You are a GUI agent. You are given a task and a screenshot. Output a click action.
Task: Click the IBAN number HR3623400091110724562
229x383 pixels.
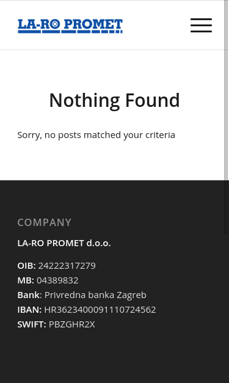coord(100,310)
